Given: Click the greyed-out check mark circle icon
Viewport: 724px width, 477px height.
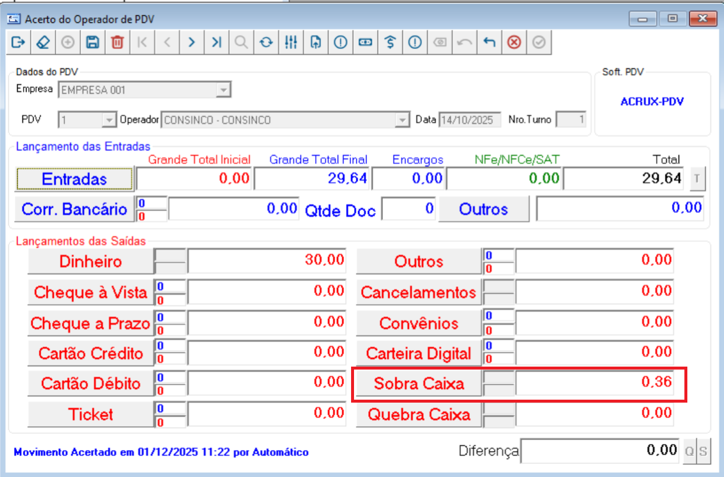Looking at the screenshot, I should coord(539,43).
